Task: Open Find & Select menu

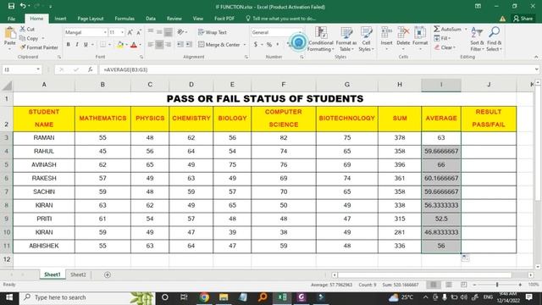Action: (494, 39)
